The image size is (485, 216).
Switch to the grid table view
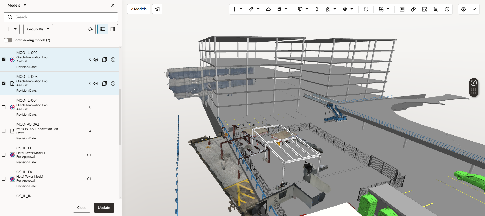point(113,29)
